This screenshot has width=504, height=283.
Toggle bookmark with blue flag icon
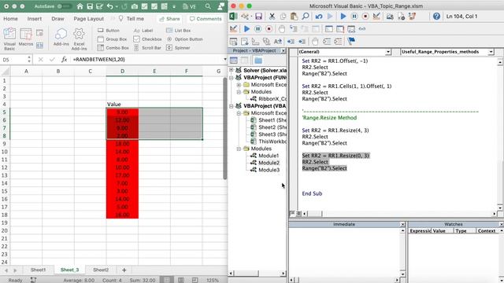click(351, 41)
